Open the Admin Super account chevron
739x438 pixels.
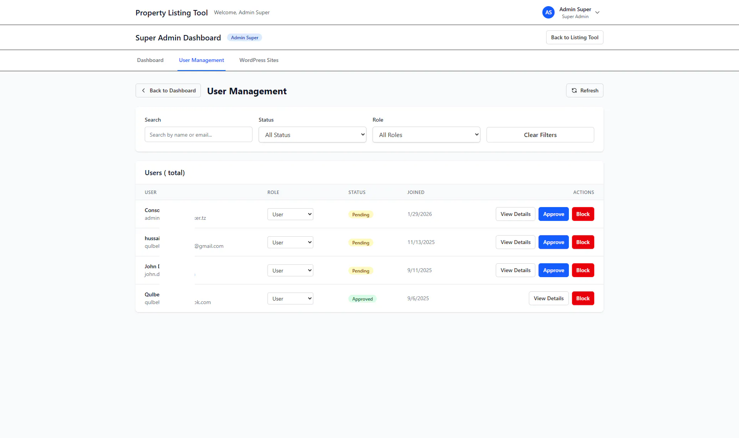(597, 12)
